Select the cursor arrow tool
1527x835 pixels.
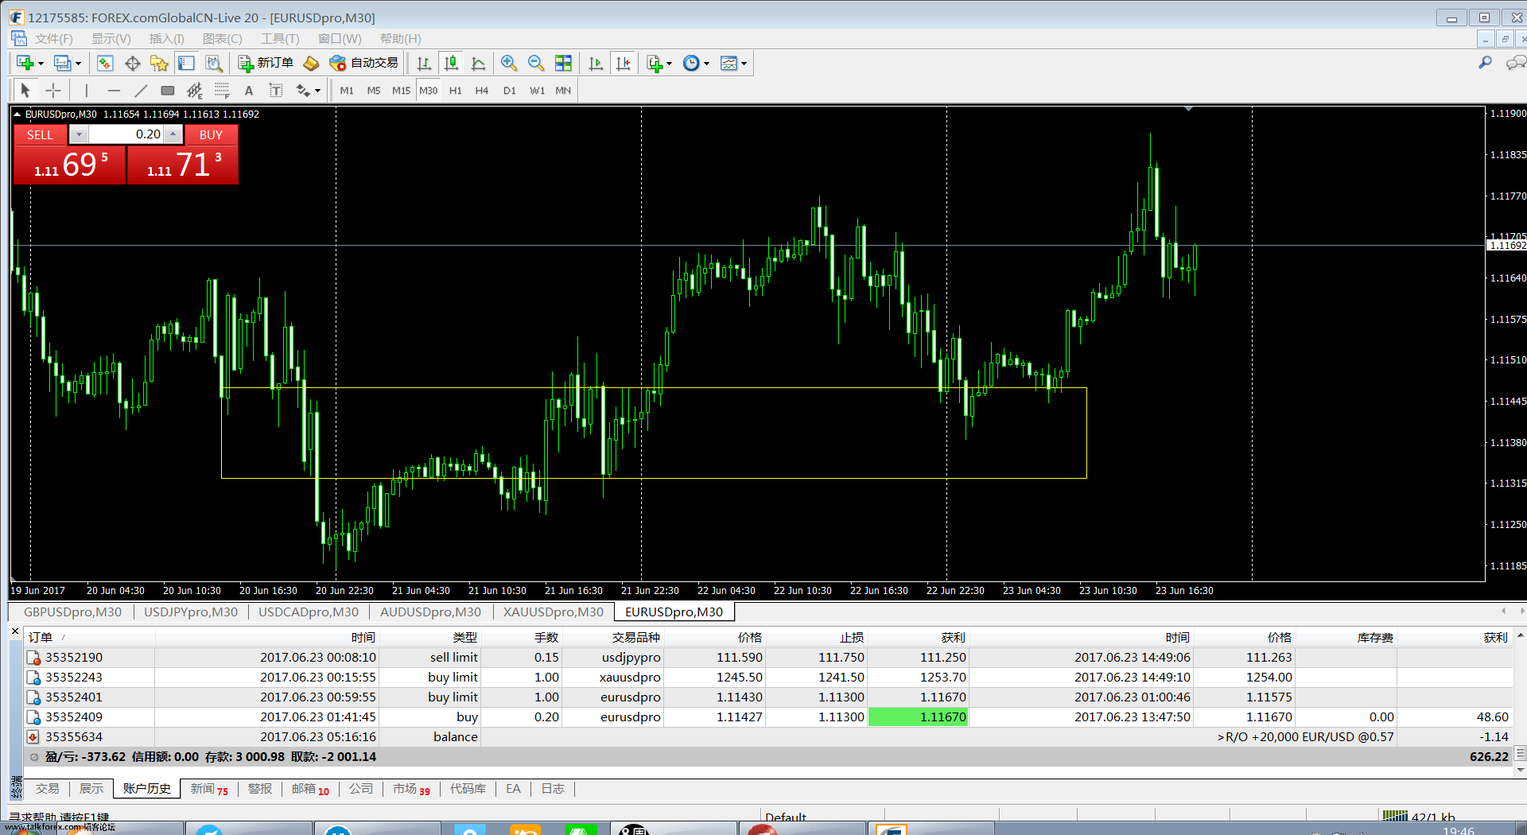(25, 90)
